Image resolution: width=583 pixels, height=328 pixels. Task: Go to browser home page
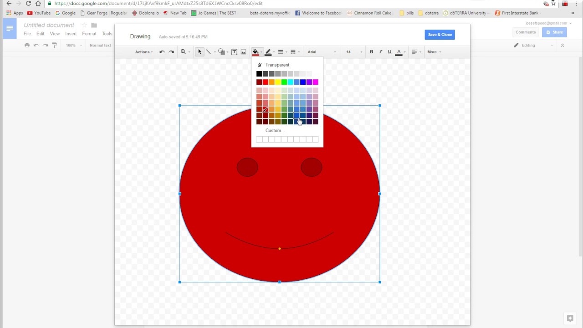[38, 3]
